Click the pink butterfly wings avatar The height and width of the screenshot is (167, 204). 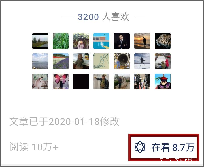61,82
